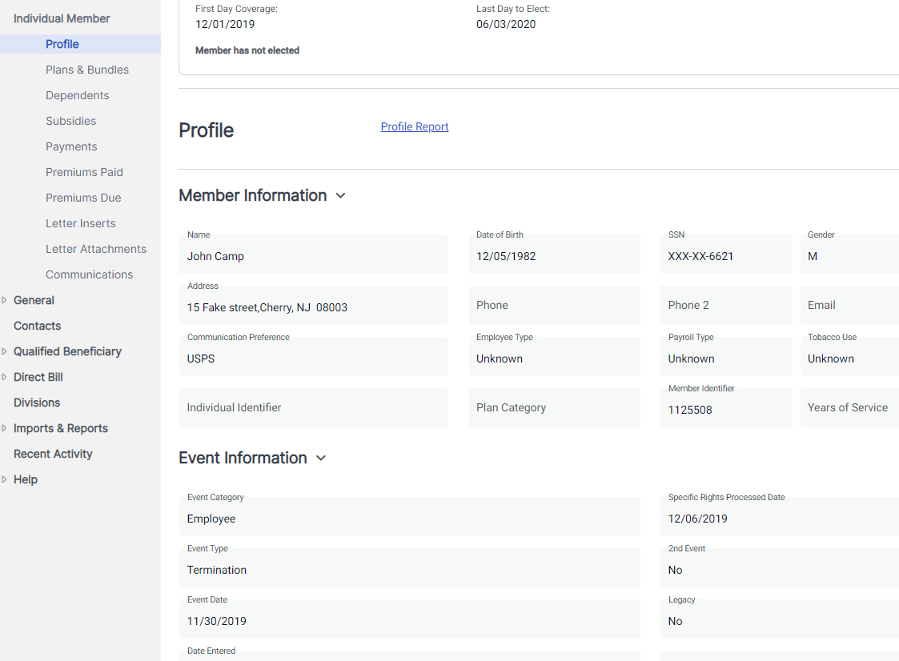Click the Event Category field
This screenshot has height=661, width=899.
tap(410, 516)
